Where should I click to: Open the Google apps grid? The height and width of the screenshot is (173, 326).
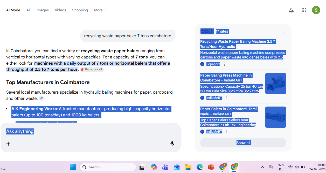tap(304, 10)
